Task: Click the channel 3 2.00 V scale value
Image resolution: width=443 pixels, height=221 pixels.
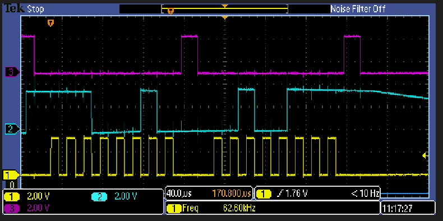Action: (x=38, y=209)
